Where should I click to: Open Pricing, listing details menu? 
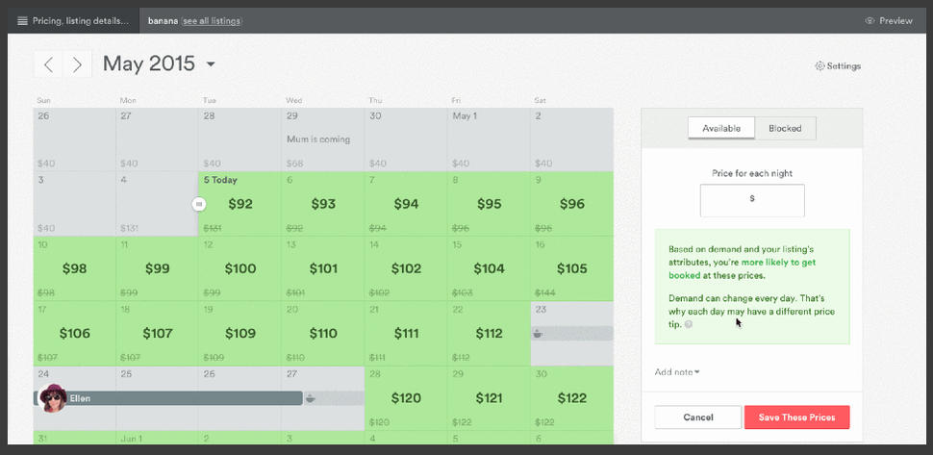tap(74, 21)
